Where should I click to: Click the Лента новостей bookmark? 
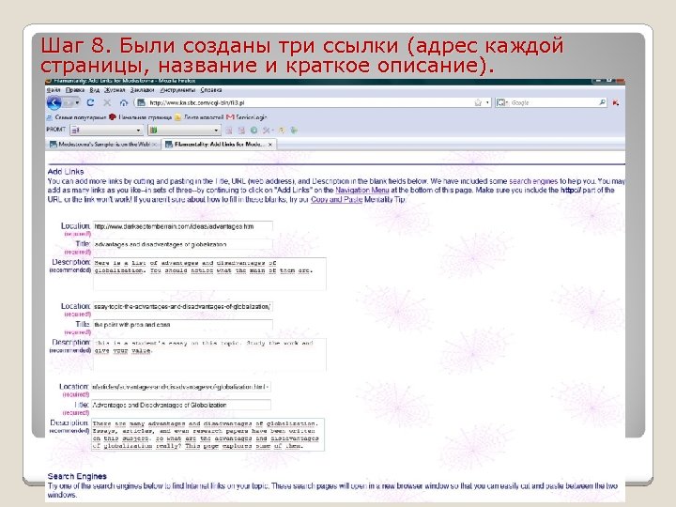click(199, 117)
